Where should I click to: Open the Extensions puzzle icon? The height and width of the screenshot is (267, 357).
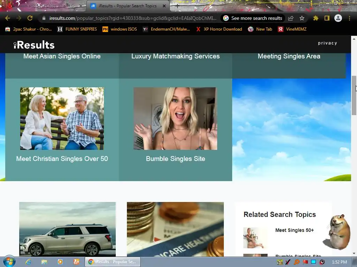pyautogui.click(x=316, y=18)
